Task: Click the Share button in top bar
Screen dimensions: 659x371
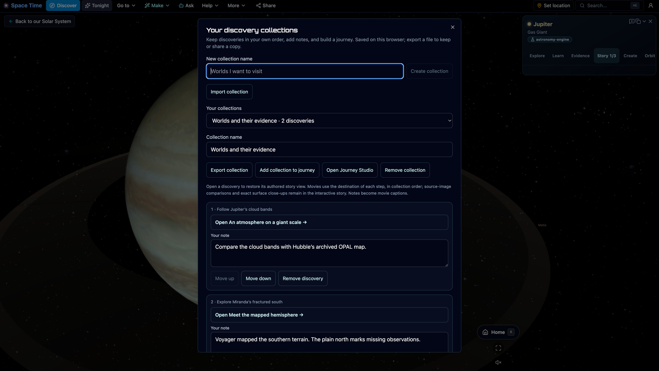Action: tap(266, 5)
